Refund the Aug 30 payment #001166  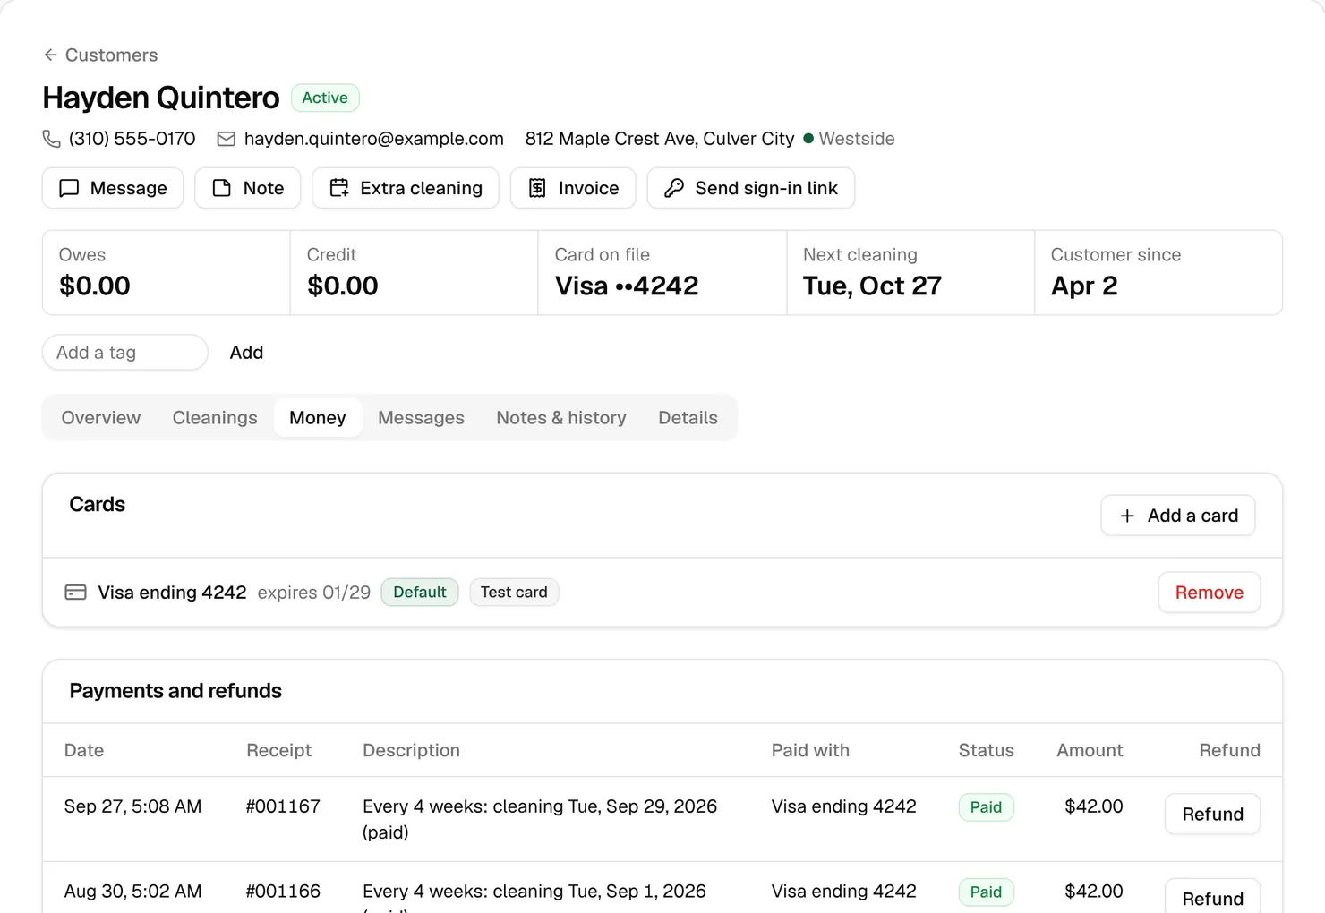(x=1213, y=896)
